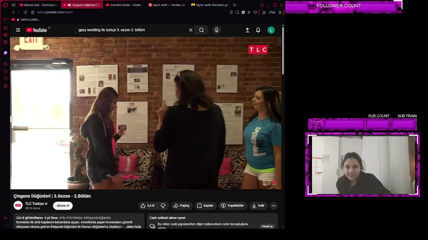Expand description with ...daha fazla
The height and width of the screenshot is (240, 428).
pyautogui.click(x=133, y=227)
